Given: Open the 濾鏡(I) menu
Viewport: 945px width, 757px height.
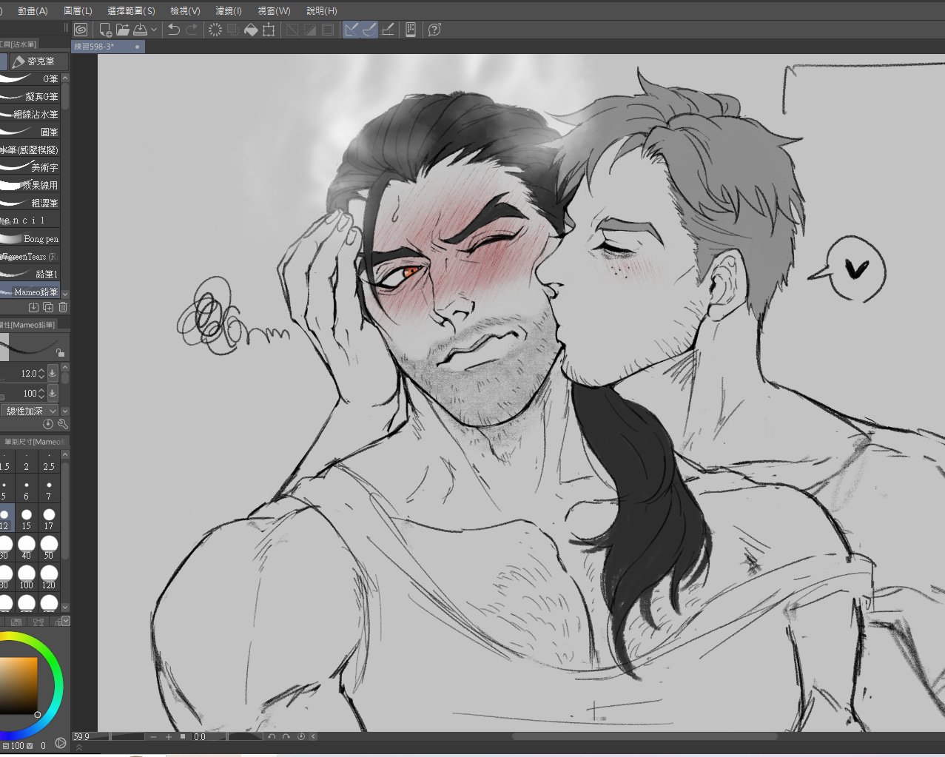Looking at the screenshot, I should coord(229,10).
